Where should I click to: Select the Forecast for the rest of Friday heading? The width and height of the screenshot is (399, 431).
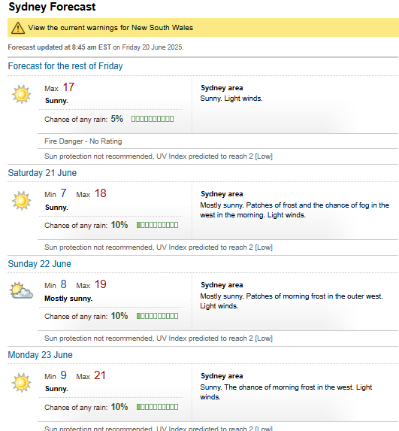[65, 66]
